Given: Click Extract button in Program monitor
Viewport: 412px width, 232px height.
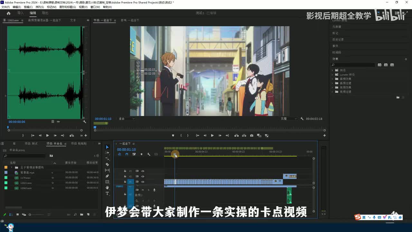Looking at the screenshot, I should 244,135.
